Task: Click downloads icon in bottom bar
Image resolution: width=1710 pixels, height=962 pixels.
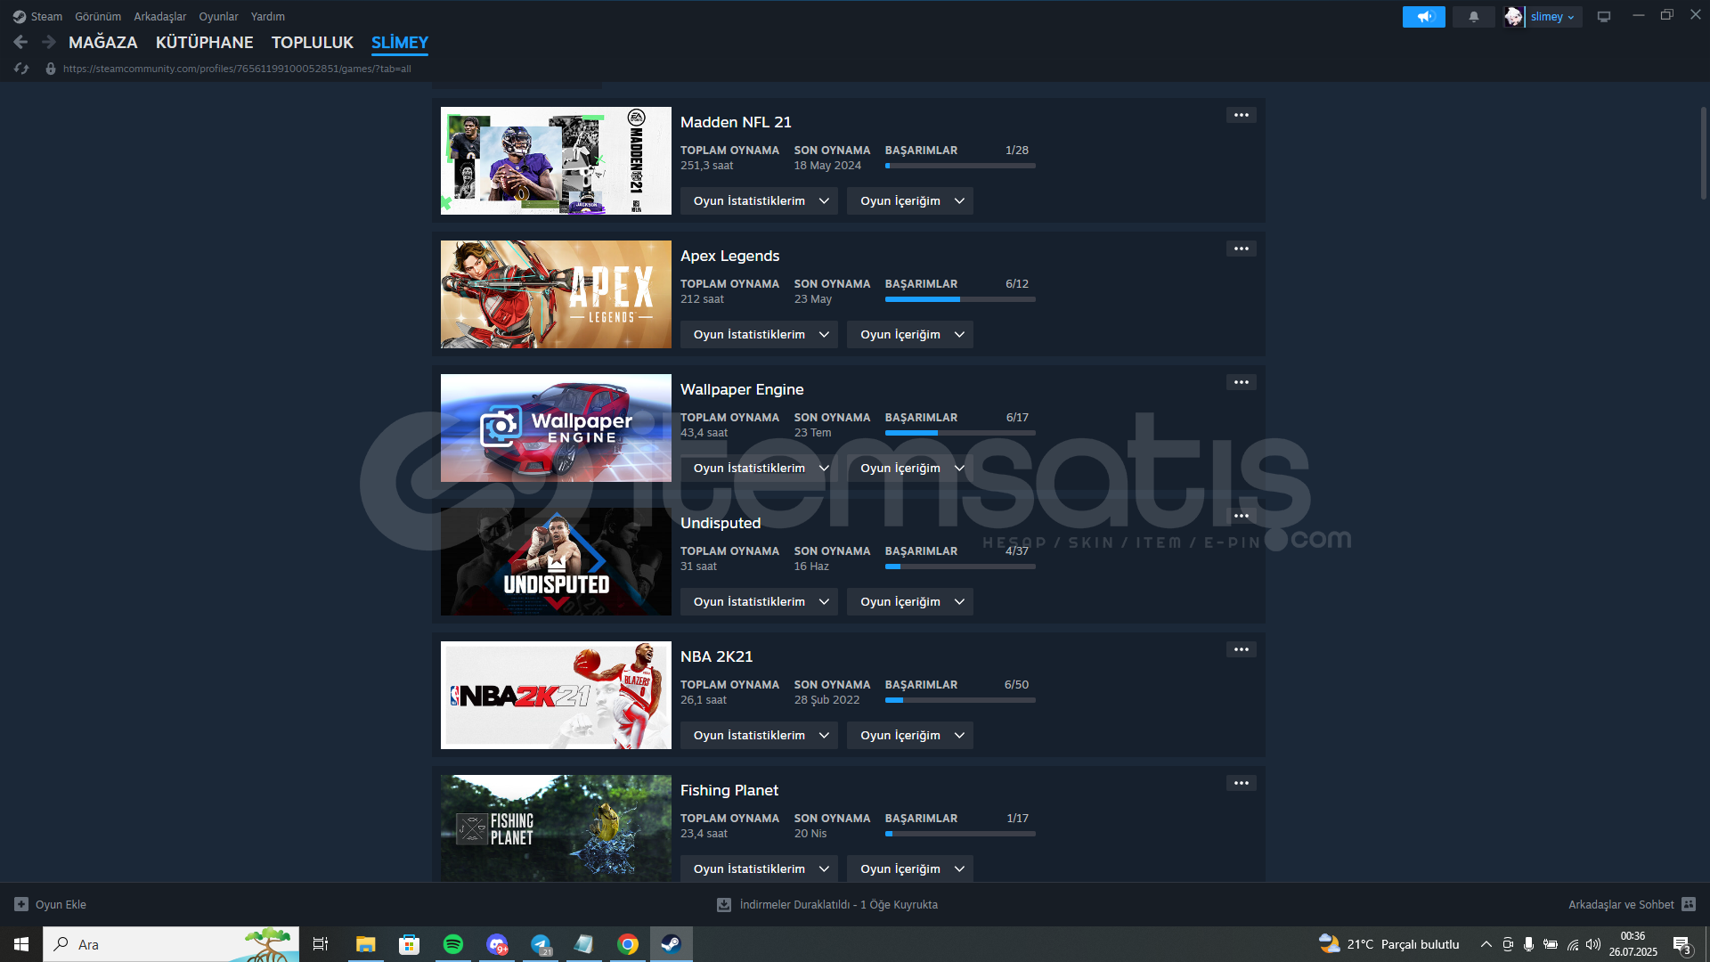Action: tap(724, 904)
